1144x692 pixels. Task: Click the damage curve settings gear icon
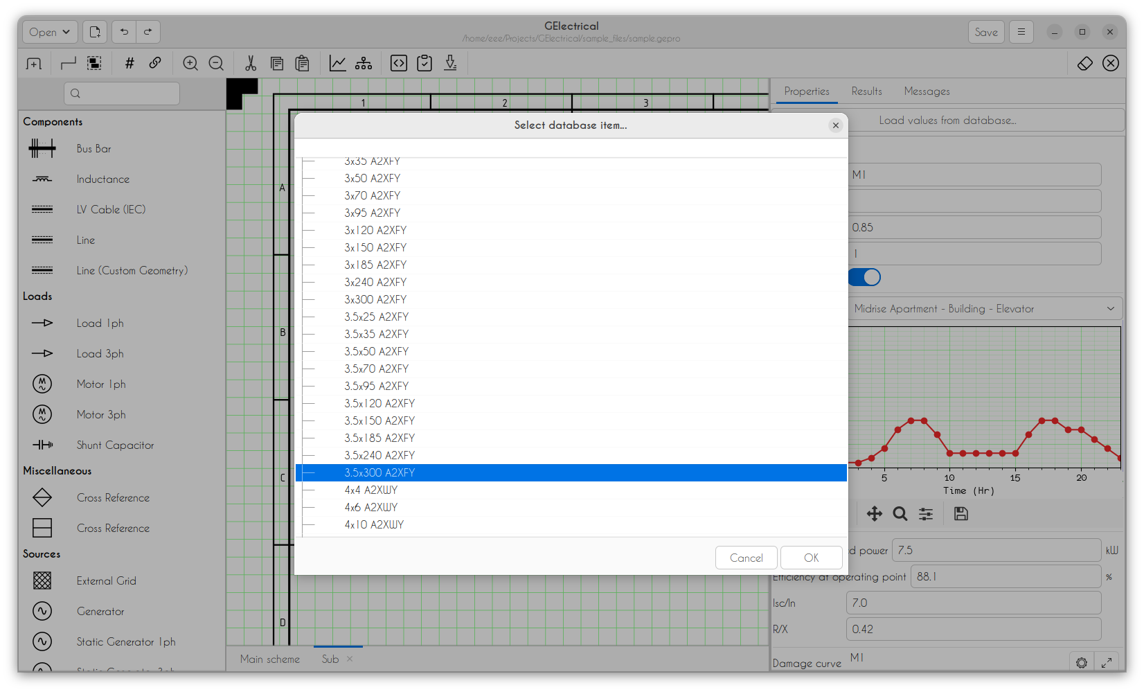1082,663
